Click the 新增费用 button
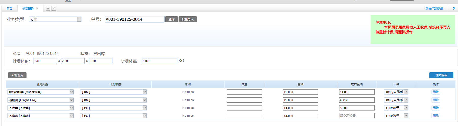This screenshot has height=126, width=458. pos(17,75)
